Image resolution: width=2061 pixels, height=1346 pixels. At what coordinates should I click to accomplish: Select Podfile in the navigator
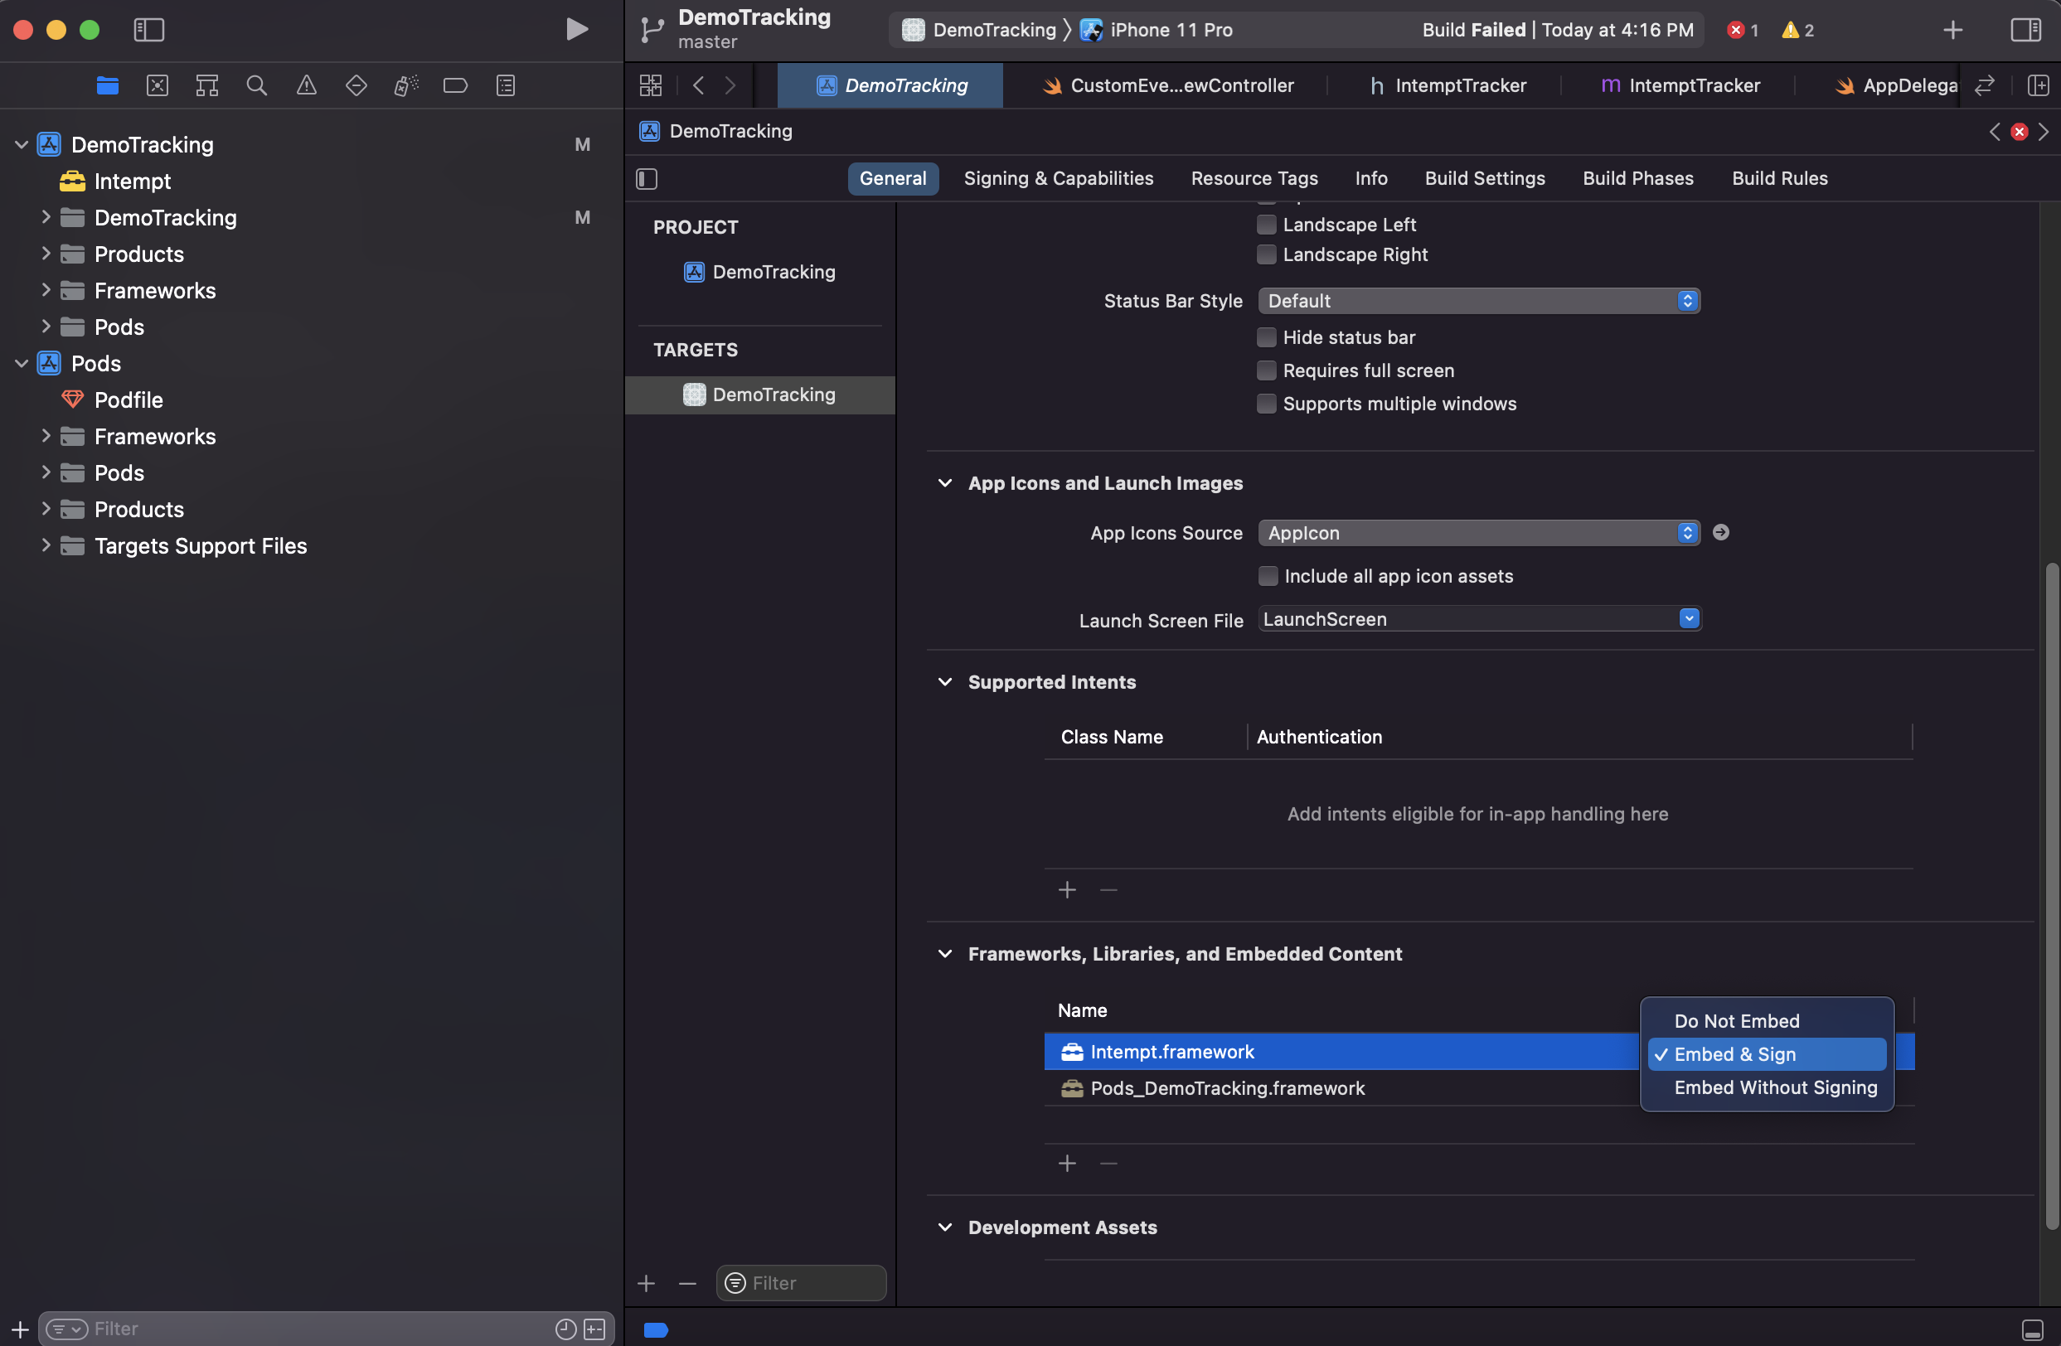[129, 400]
